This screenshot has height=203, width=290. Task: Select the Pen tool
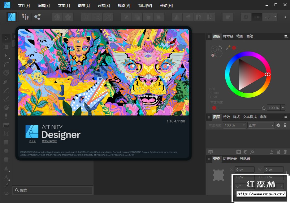(x=6, y=82)
